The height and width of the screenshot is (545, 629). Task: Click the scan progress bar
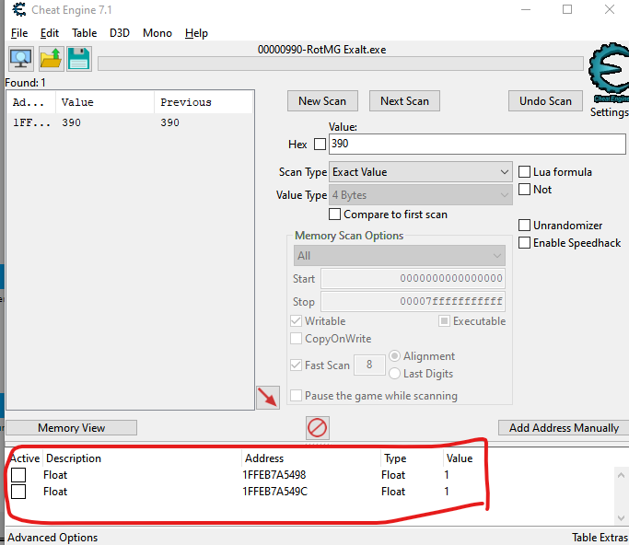point(340,64)
